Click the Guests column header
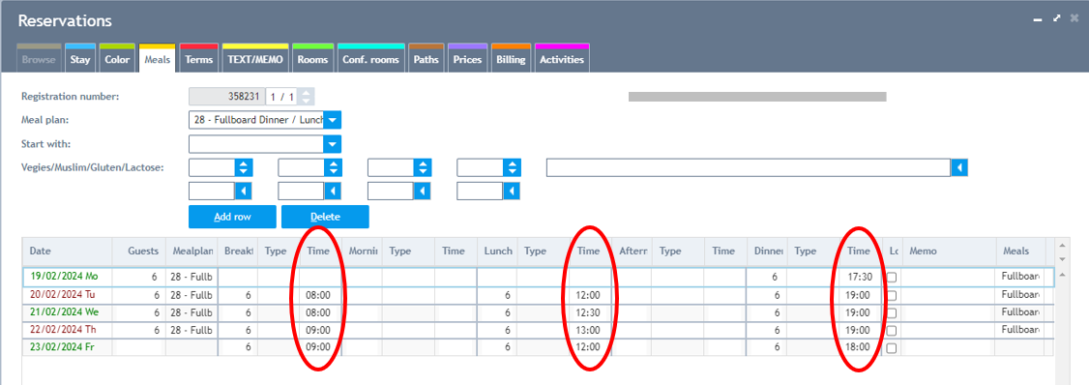This screenshot has width=1089, height=385. (138, 251)
